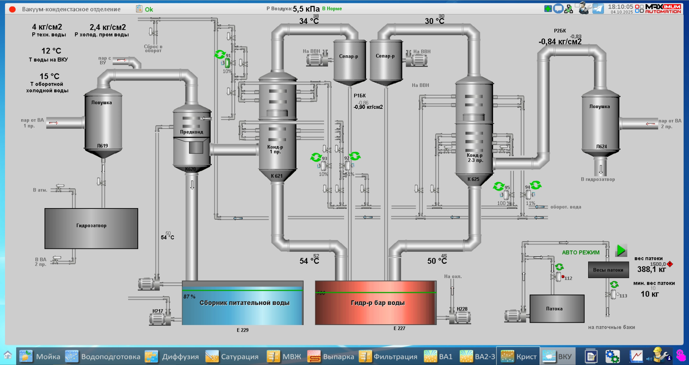Open control valve 93 showing 10%
Image resolution: width=689 pixels, height=365 pixels.
(x=323, y=166)
